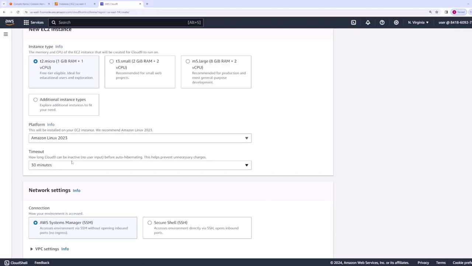Switch to the Instances EC2 browser tab

point(74,4)
